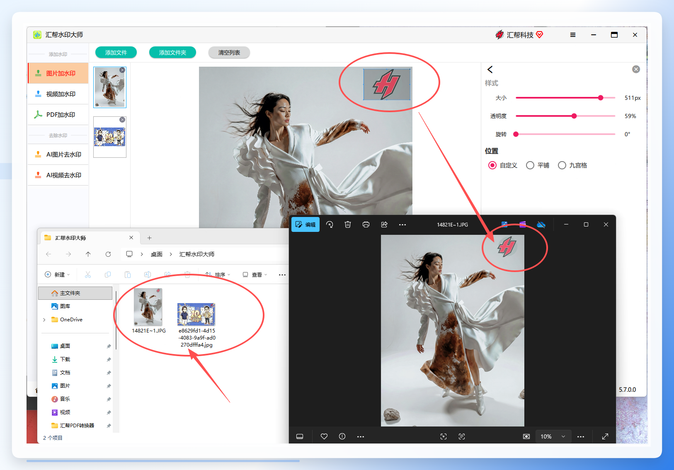The image size is (674, 470).
Task: Select AI视频去水印 in the sidebar
Action: pyautogui.click(x=58, y=175)
